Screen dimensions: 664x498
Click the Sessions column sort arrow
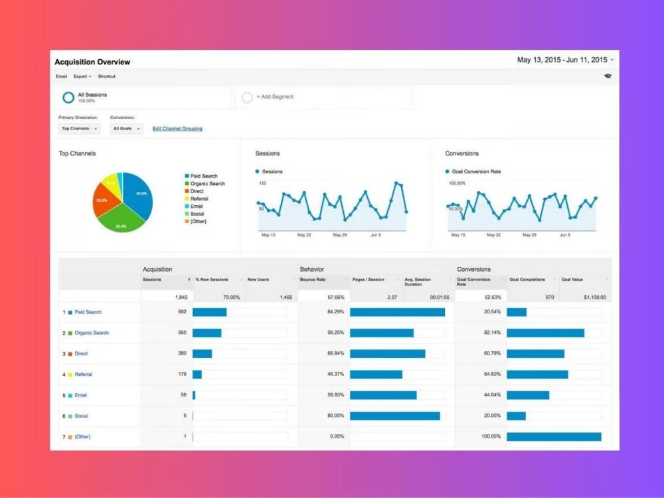pos(189,280)
